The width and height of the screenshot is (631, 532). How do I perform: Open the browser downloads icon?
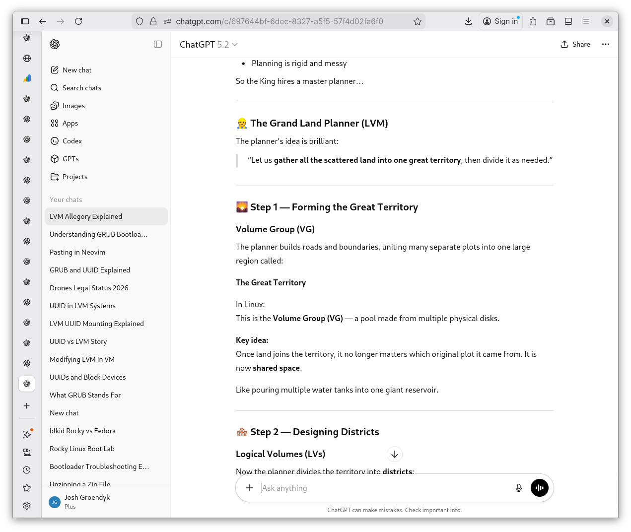(468, 21)
